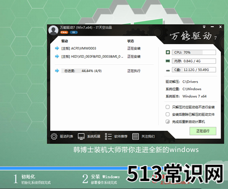Open the 驱动列表 gear icon
Image resolution: width=228 pixels, height=189 pixels.
click(x=54, y=136)
